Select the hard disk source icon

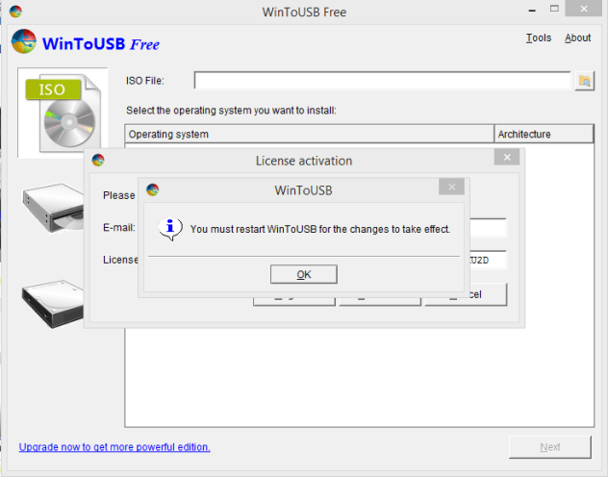(x=53, y=303)
